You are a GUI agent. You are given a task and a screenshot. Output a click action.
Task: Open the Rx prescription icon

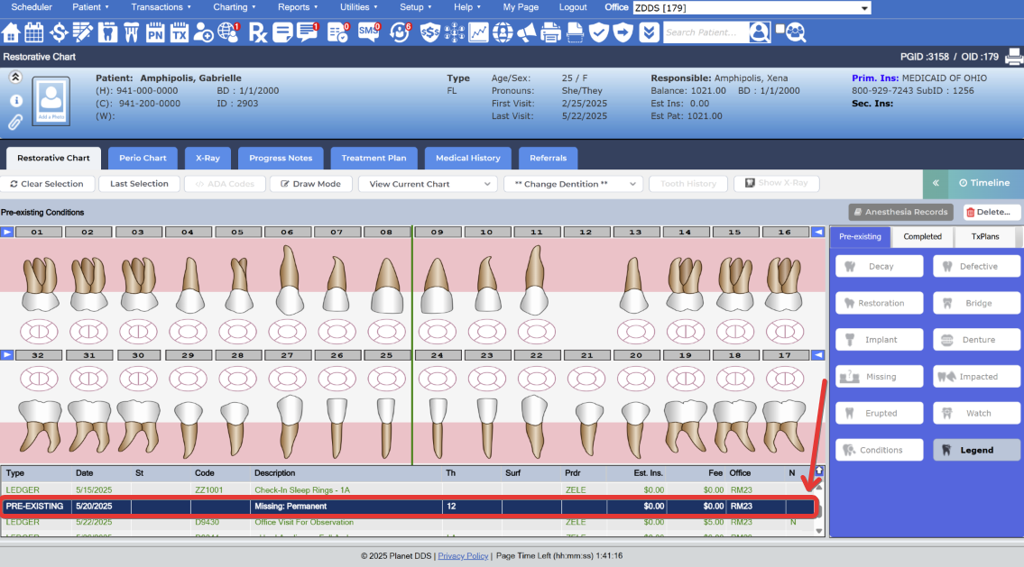[x=258, y=32]
